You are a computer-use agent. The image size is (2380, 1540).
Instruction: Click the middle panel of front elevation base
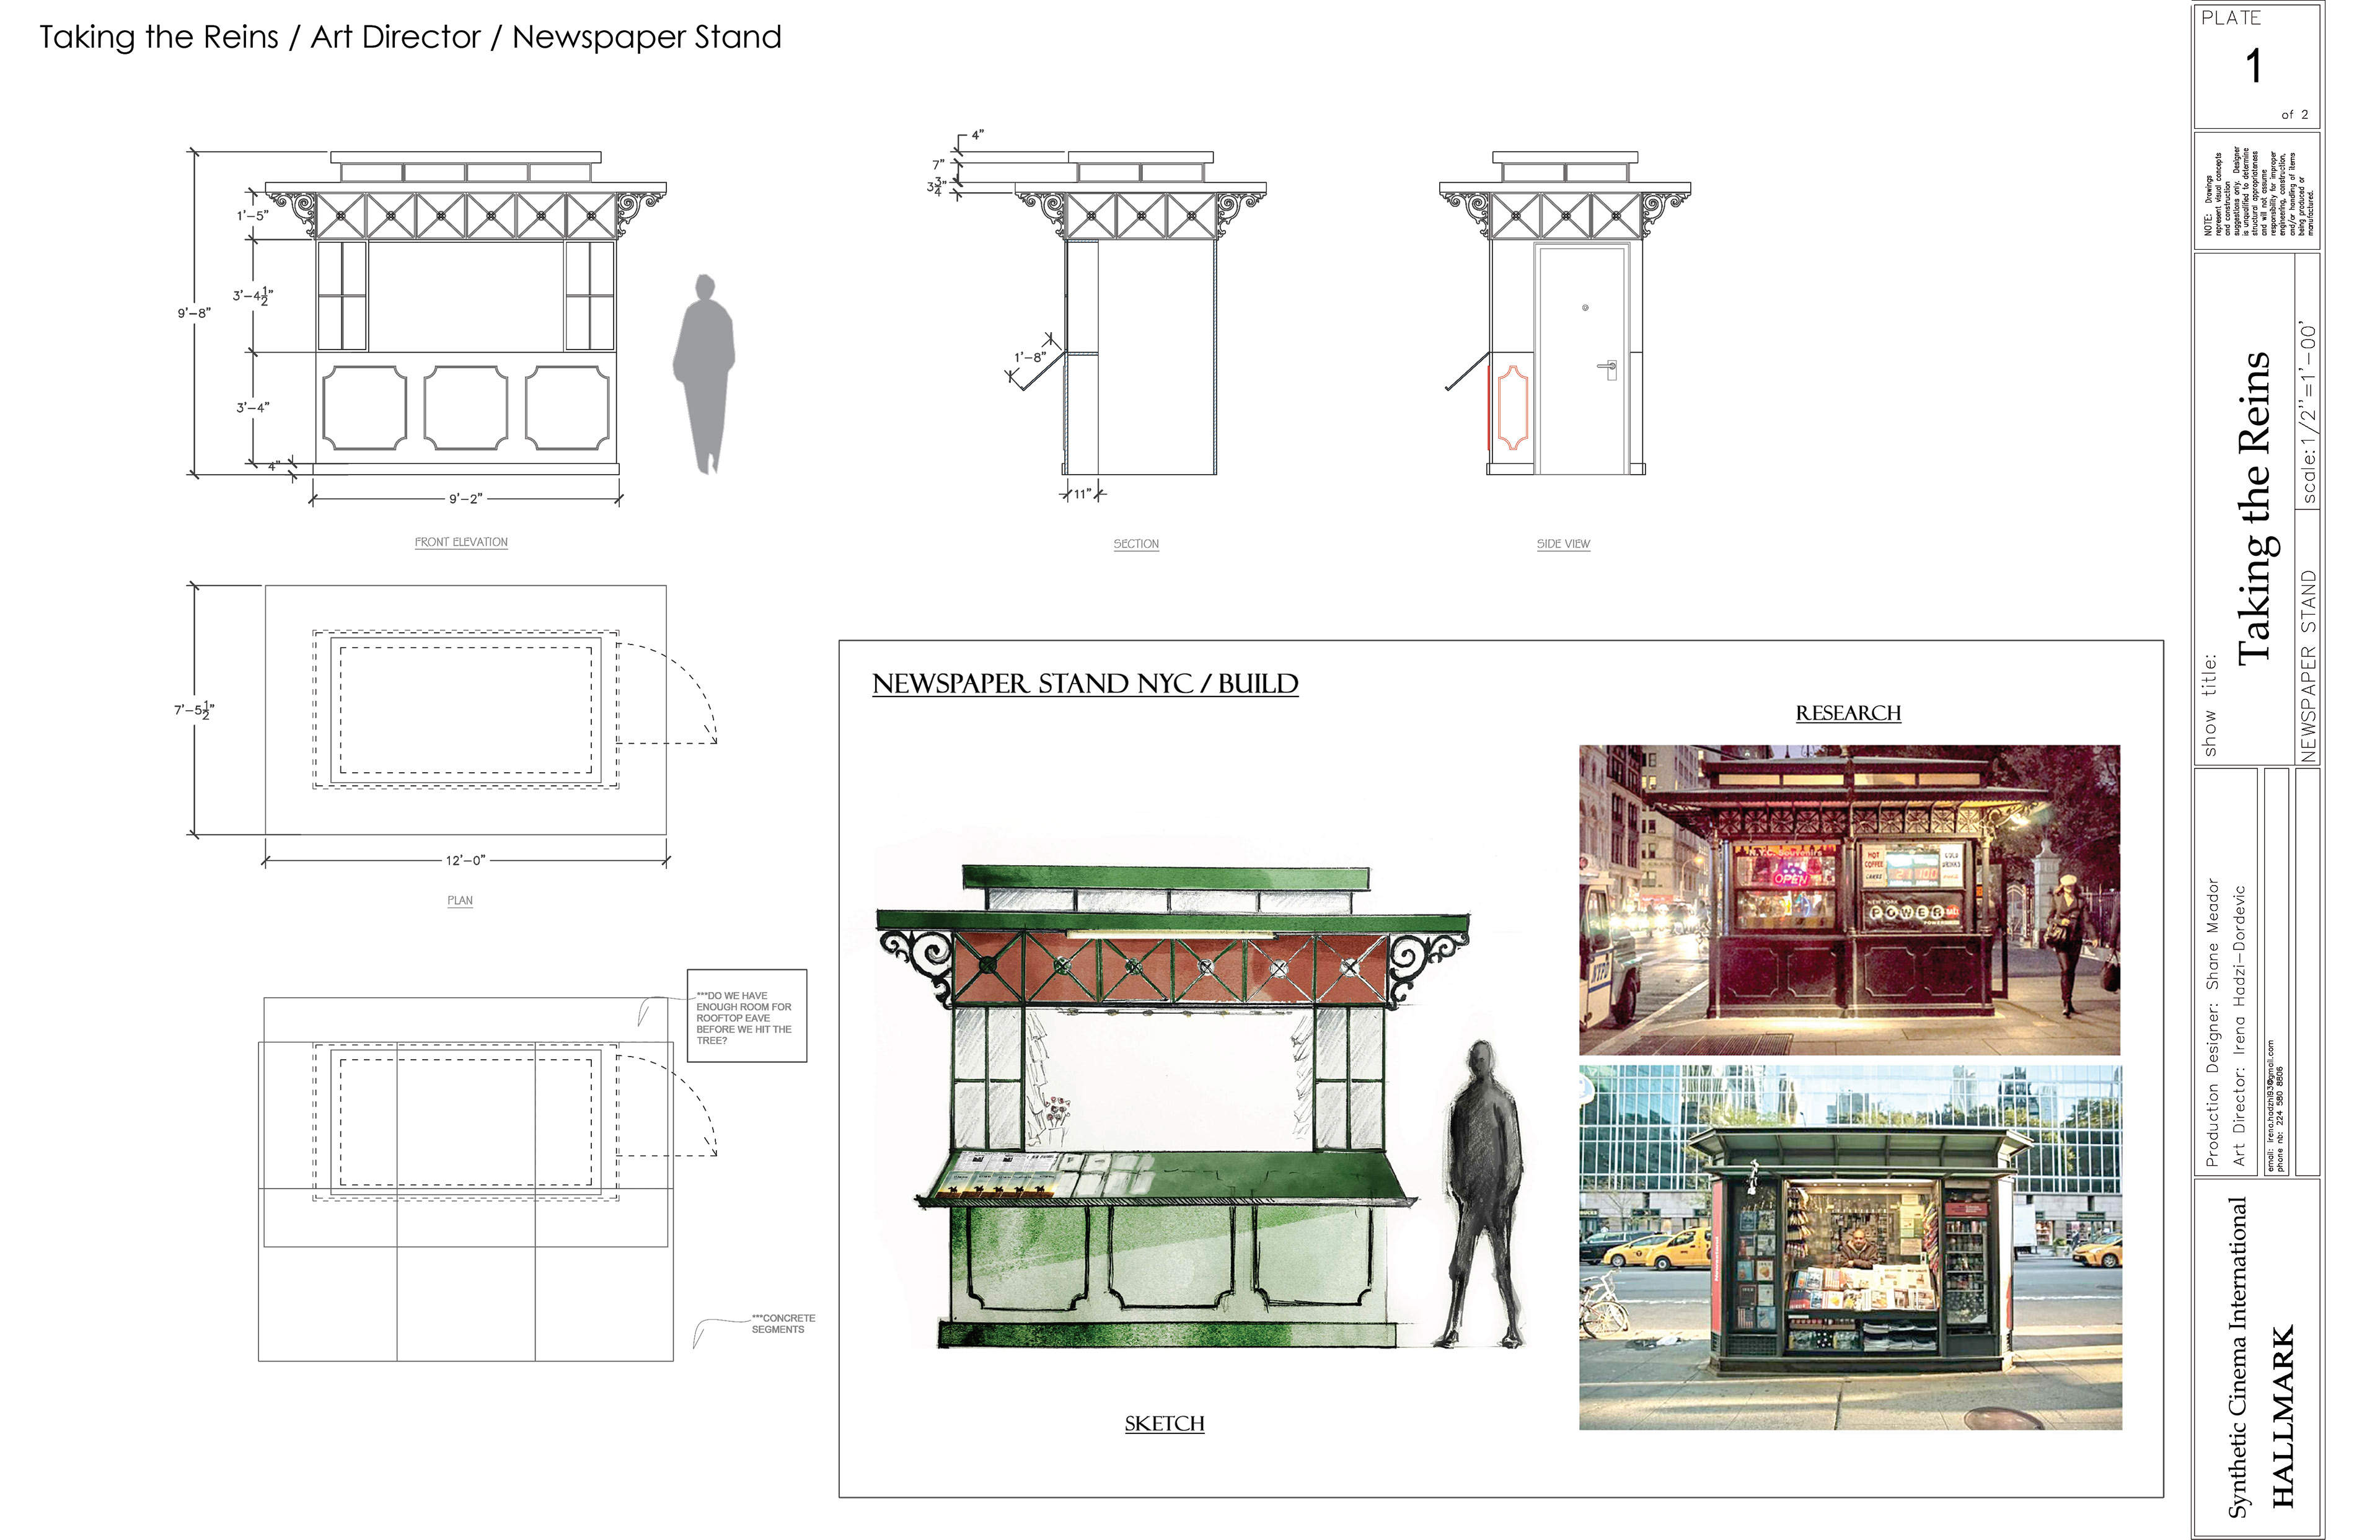pos(465,407)
